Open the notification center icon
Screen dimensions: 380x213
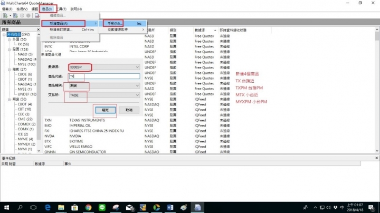[371, 207]
